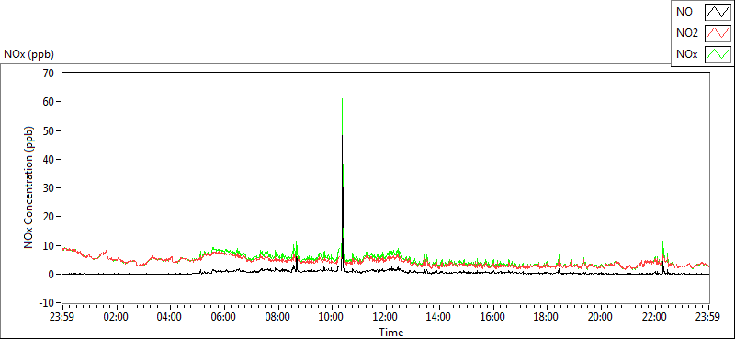Screen dimensions: 735x339
Task: Click the NOx (ppb) chart caption
Action: [29, 54]
